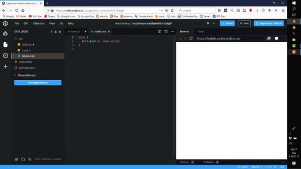Open the preferences gear icon
The height and width of the screenshot is (169, 301).
pos(208,23)
